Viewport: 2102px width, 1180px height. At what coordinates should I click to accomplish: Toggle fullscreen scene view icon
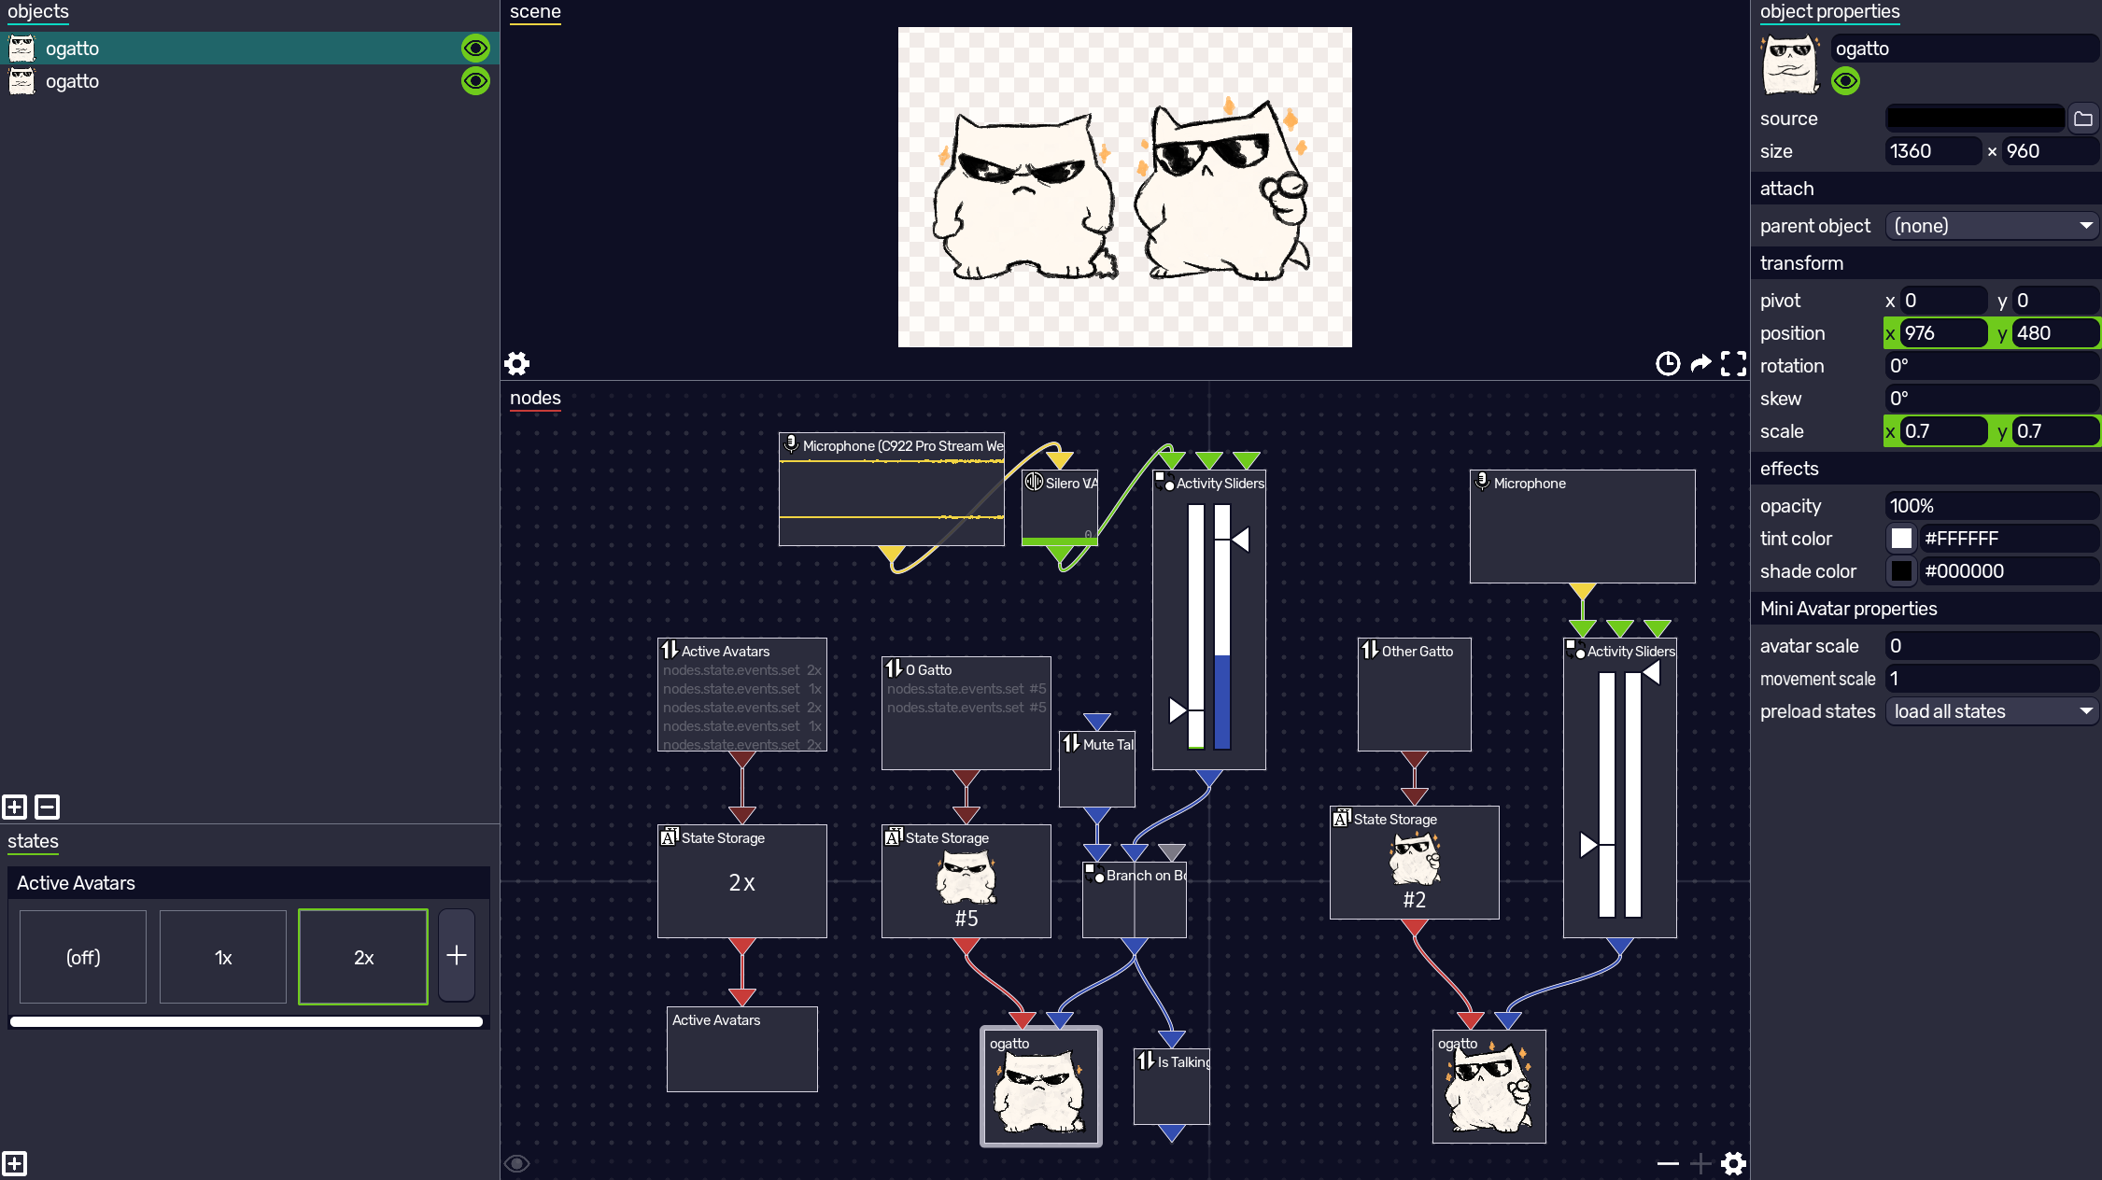(1733, 363)
